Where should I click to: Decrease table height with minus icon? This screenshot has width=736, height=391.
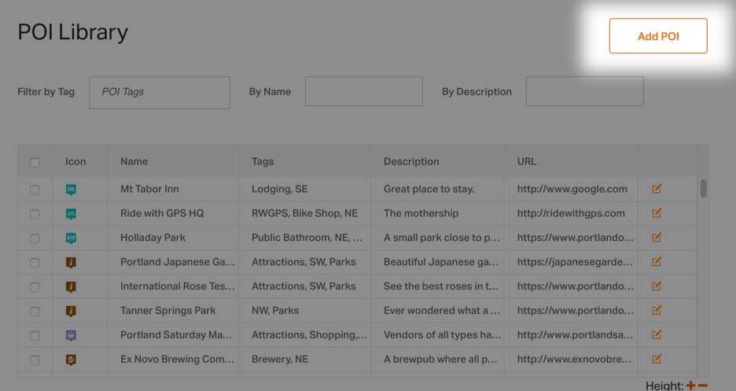point(703,386)
